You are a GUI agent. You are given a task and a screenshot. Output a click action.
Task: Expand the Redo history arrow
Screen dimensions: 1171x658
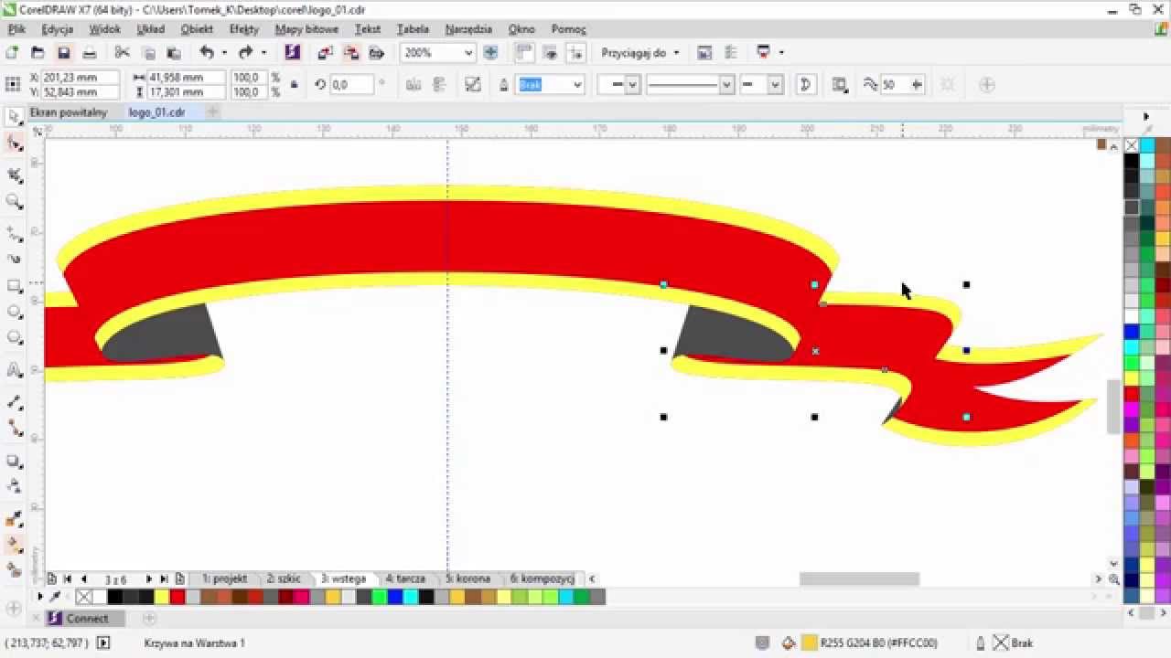coord(263,53)
